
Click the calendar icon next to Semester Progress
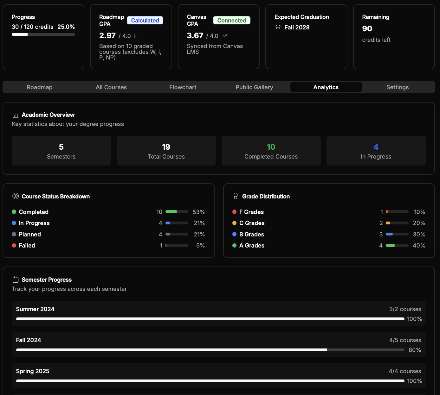15,279
